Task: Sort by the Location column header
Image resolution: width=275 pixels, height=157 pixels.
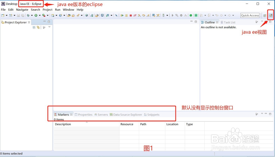Action: 175,124
